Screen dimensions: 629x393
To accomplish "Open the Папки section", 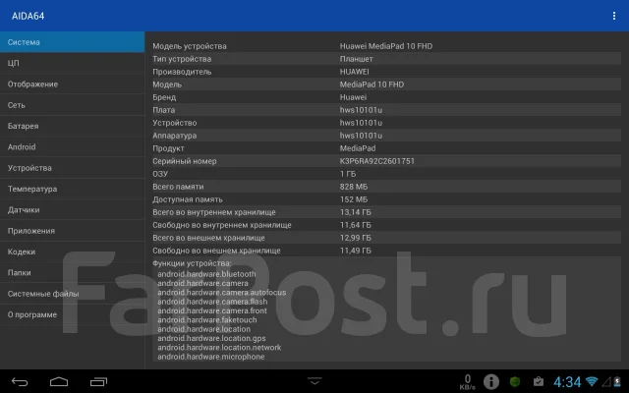I will [x=72, y=273].
